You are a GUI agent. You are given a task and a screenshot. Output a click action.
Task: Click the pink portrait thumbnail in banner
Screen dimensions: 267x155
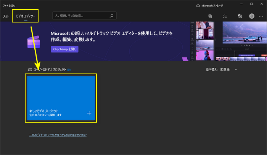pos(205,55)
